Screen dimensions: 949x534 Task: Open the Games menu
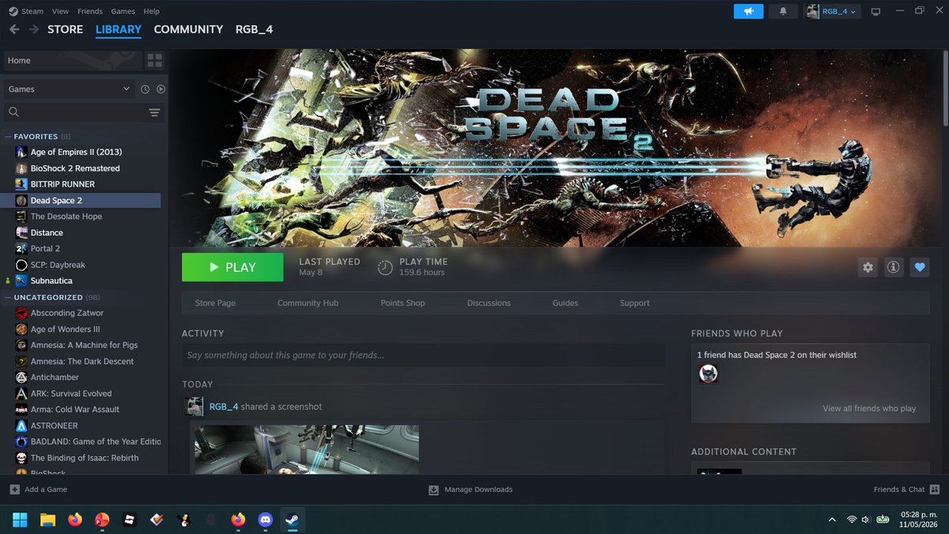(123, 11)
